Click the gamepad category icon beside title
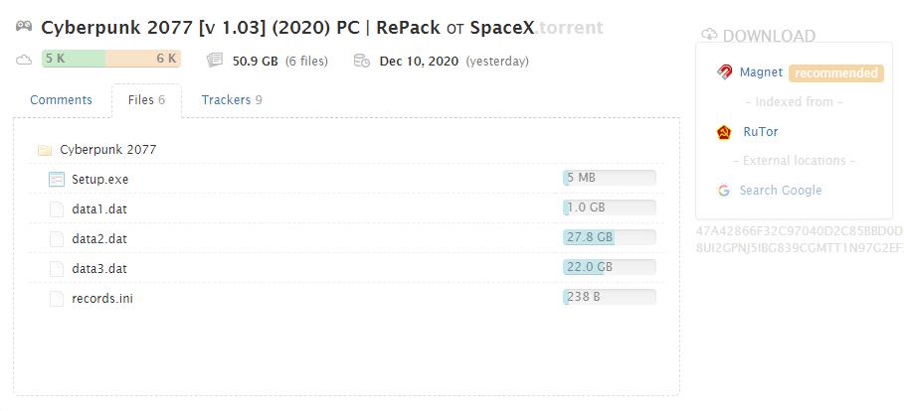904x411 pixels. coord(23,27)
